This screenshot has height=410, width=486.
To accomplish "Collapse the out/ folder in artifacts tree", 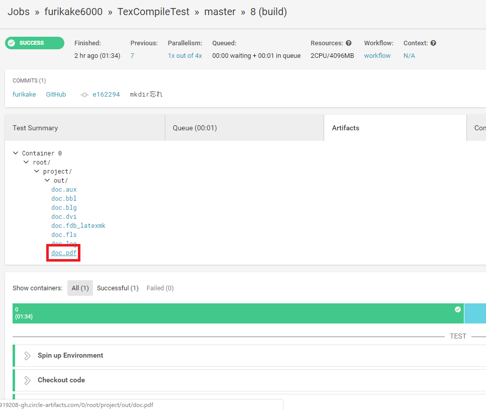I will 46,180.
